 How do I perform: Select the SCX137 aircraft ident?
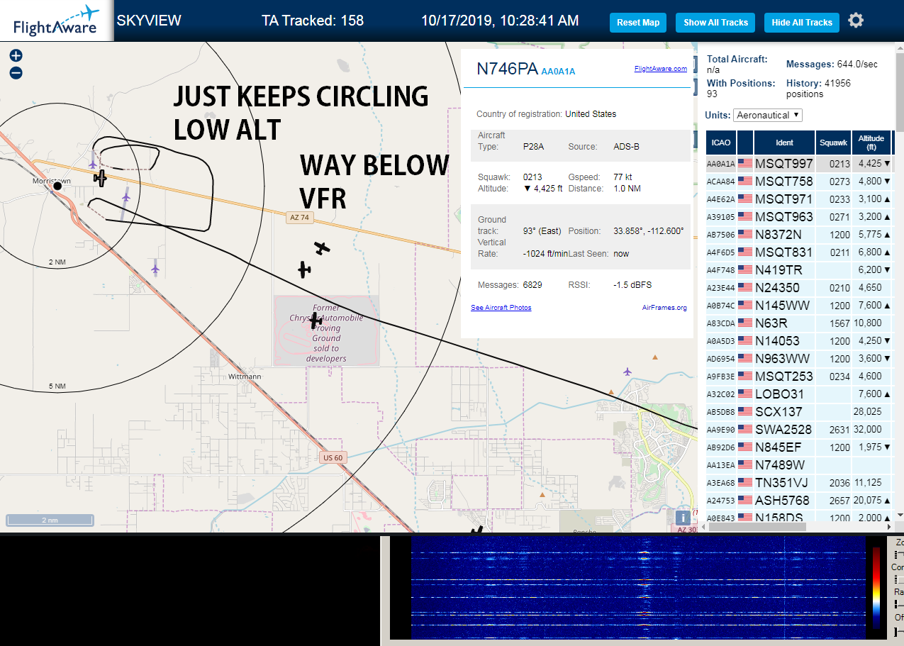779,411
